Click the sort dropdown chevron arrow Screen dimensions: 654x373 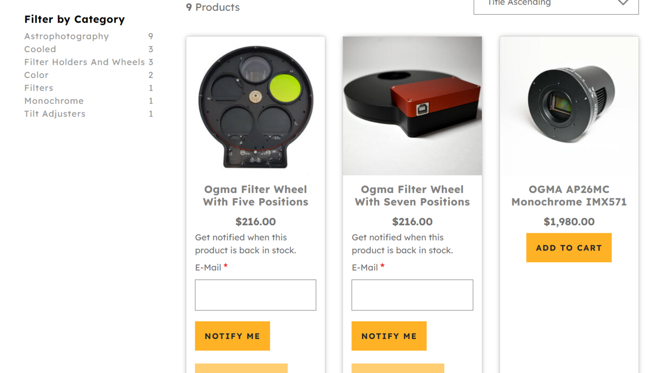pyautogui.click(x=623, y=3)
